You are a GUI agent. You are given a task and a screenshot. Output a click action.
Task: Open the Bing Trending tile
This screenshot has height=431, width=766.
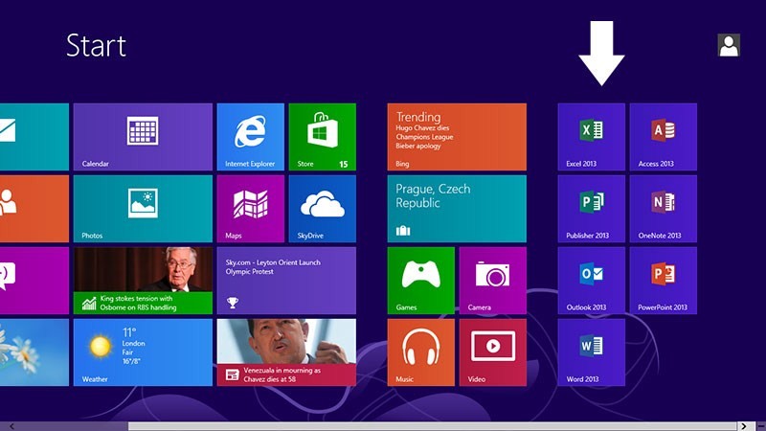[457, 137]
